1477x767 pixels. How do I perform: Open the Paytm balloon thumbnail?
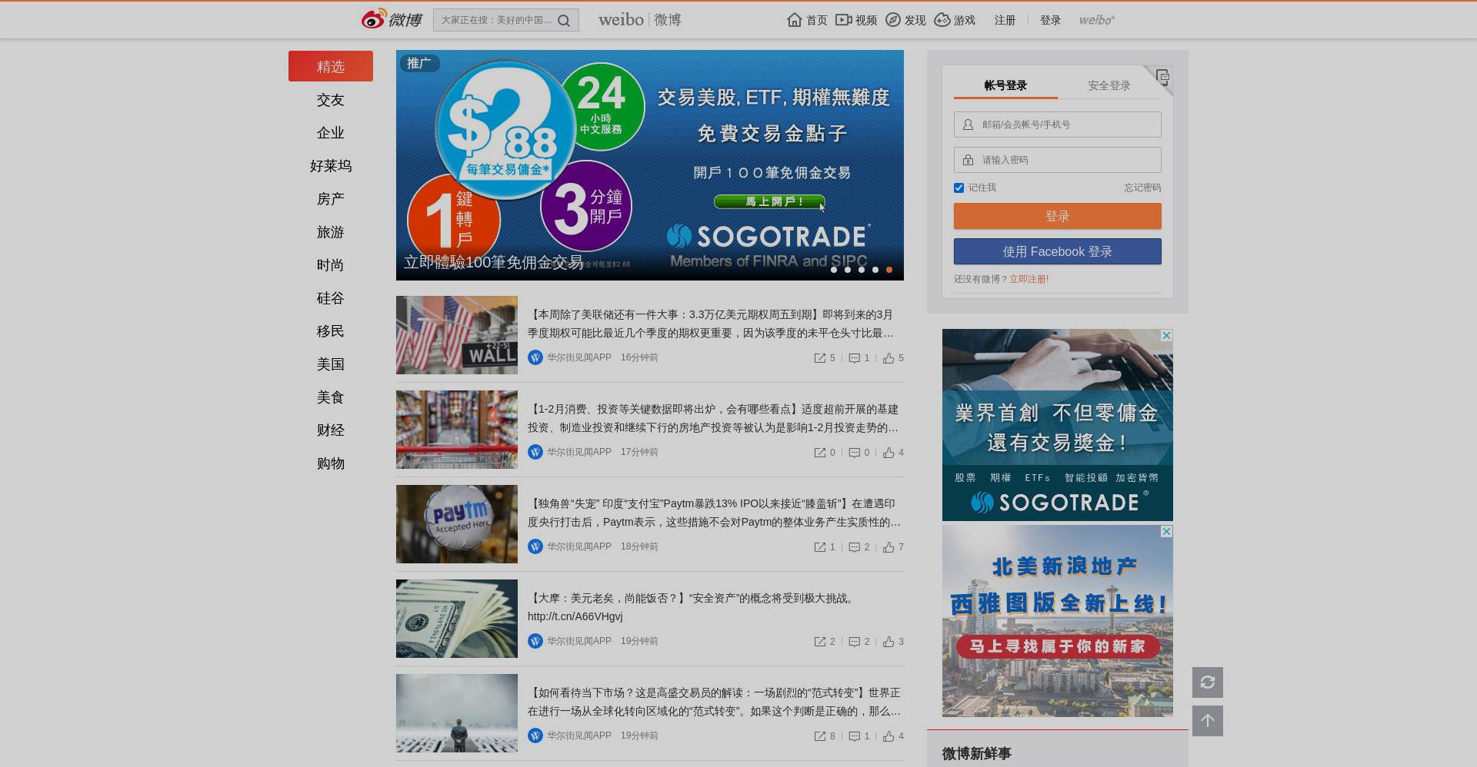[x=457, y=524]
